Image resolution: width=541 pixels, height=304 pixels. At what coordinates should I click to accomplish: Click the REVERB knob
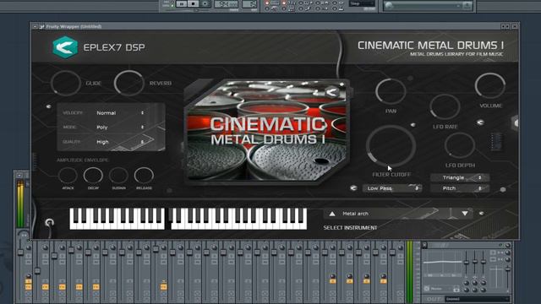tap(129, 83)
